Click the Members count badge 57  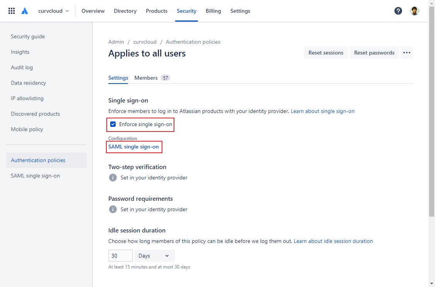165,78
